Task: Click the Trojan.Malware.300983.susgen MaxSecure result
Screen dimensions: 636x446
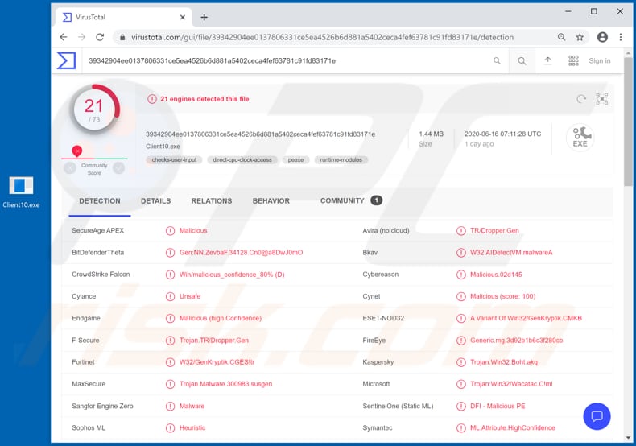Action: (x=226, y=384)
